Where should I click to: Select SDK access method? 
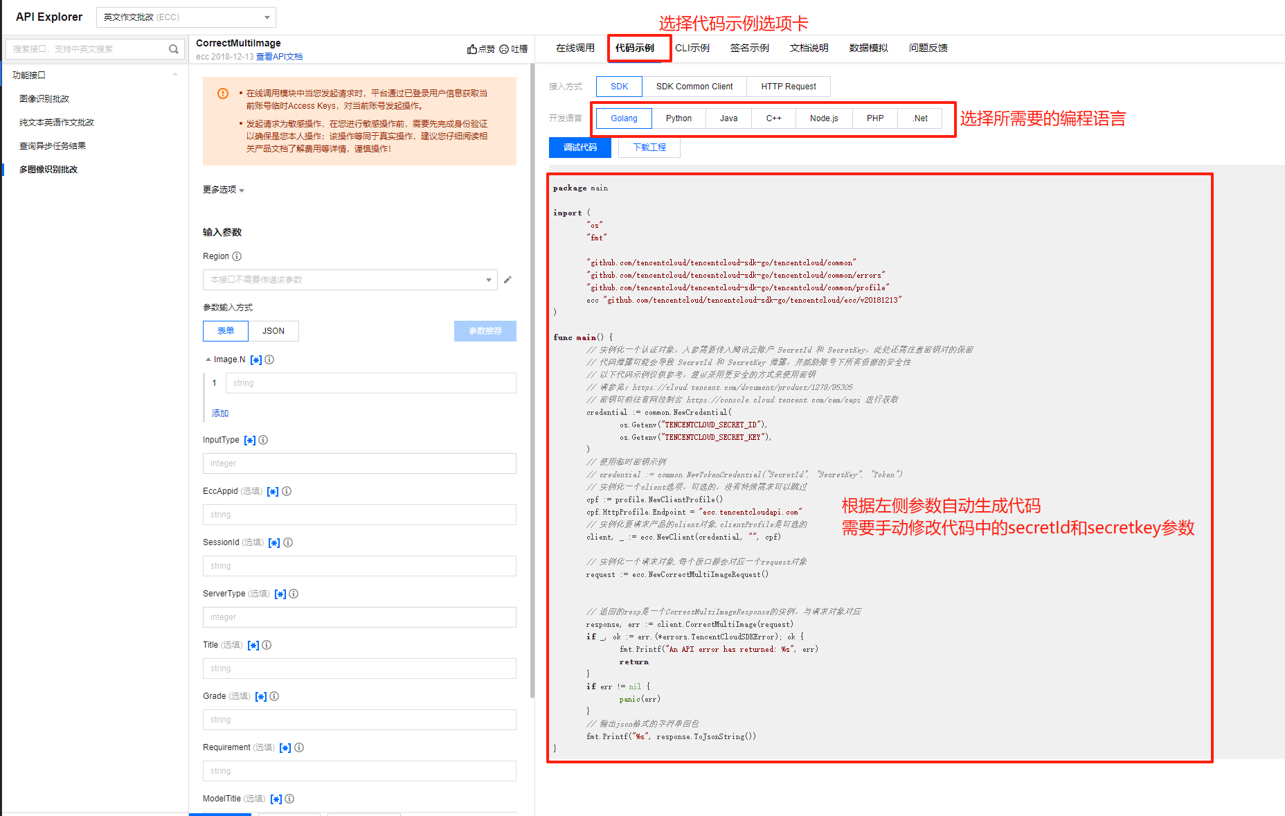point(620,87)
